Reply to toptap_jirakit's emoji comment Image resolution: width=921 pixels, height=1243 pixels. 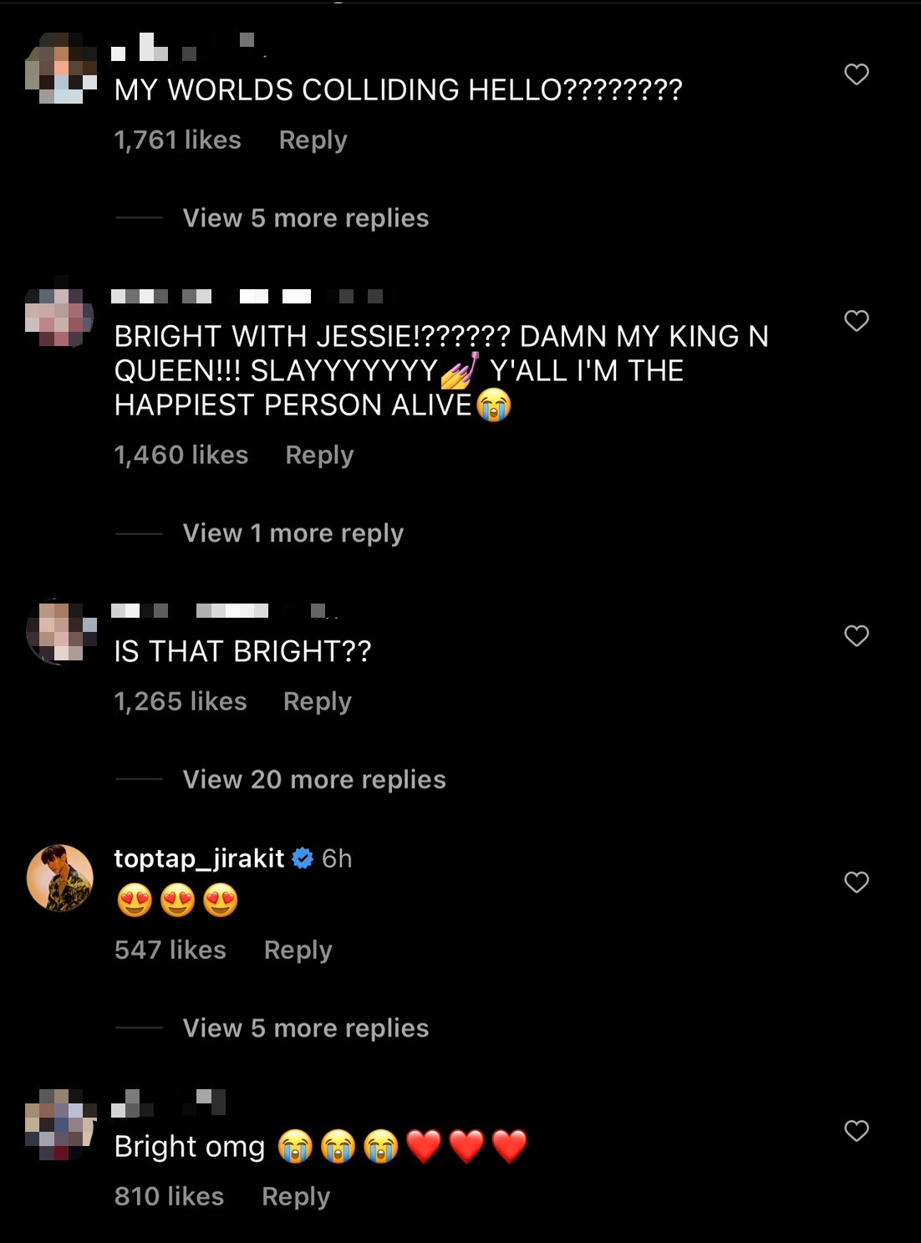click(298, 950)
